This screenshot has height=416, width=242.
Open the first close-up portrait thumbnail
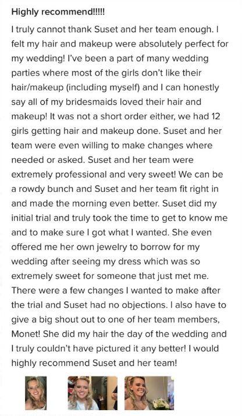[36, 393]
